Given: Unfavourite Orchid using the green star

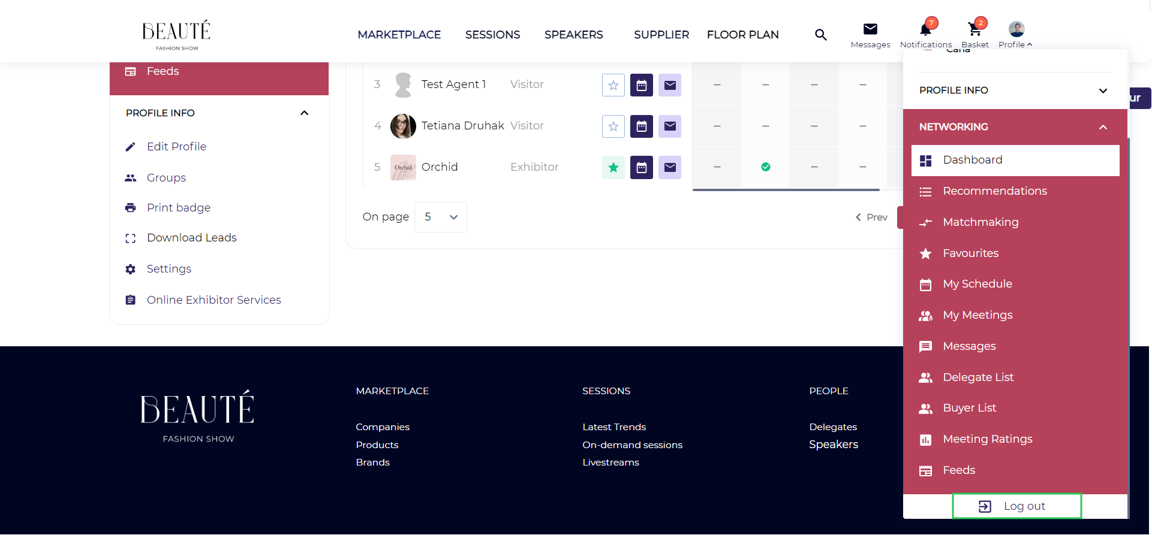Looking at the screenshot, I should click(613, 168).
